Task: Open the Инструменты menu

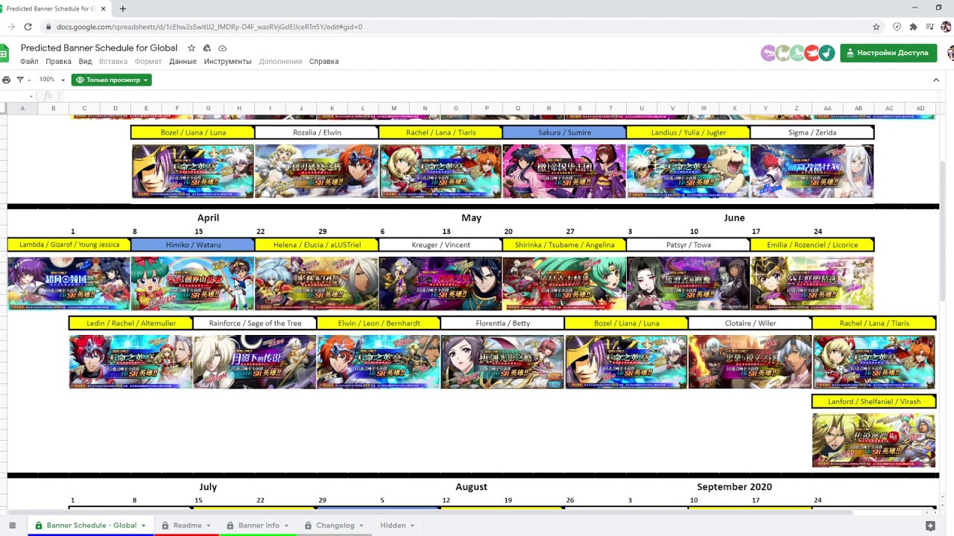Action: click(x=227, y=62)
